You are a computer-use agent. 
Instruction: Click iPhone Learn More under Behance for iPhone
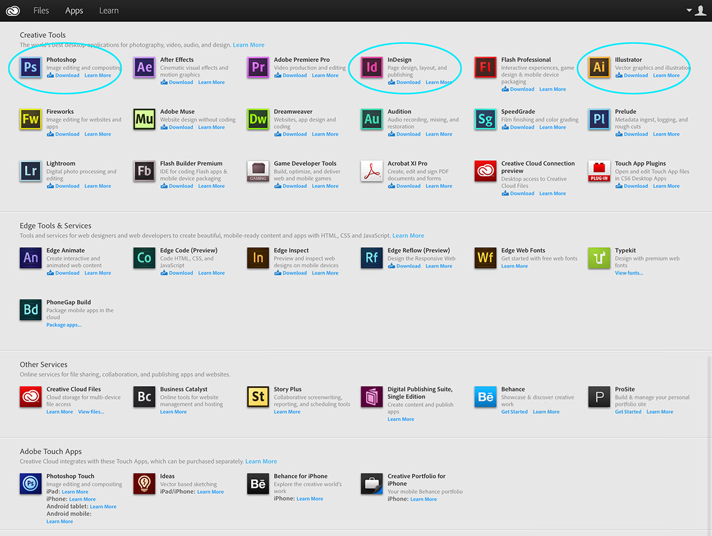(310, 499)
